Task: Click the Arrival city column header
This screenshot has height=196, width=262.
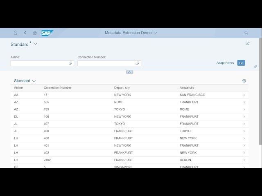Action: 187,88
